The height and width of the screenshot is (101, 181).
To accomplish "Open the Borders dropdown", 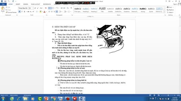I will point(71,12).
